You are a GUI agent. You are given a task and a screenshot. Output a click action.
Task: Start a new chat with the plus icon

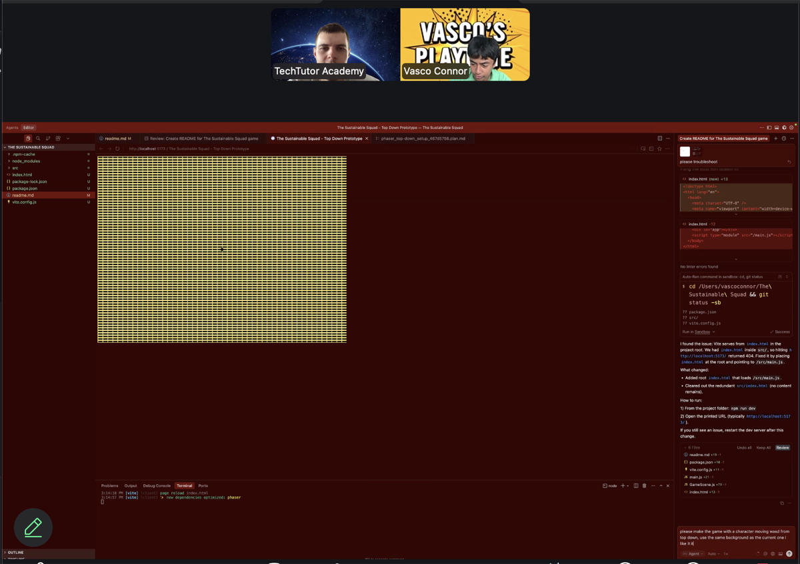[775, 139]
